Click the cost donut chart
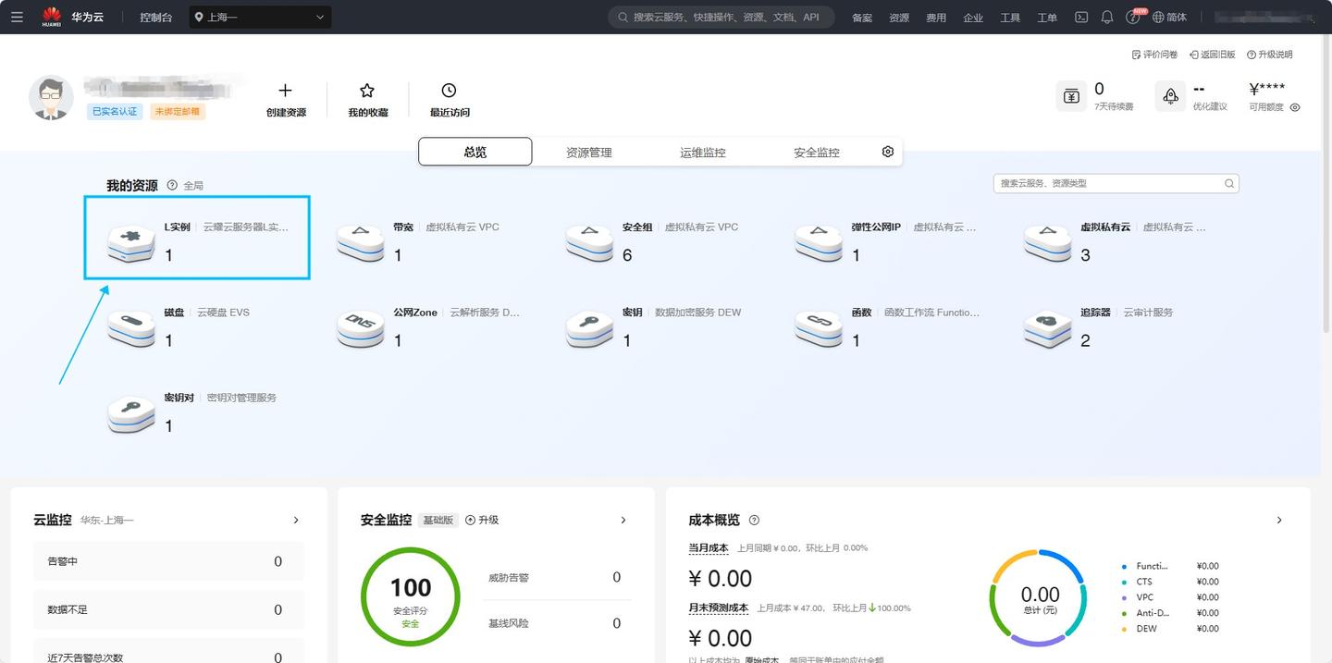The height and width of the screenshot is (663, 1332). coord(1038,597)
